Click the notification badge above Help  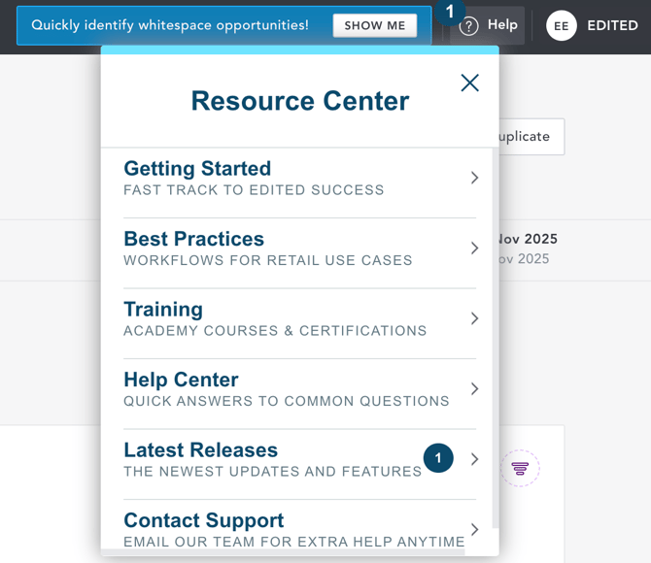point(450,11)
